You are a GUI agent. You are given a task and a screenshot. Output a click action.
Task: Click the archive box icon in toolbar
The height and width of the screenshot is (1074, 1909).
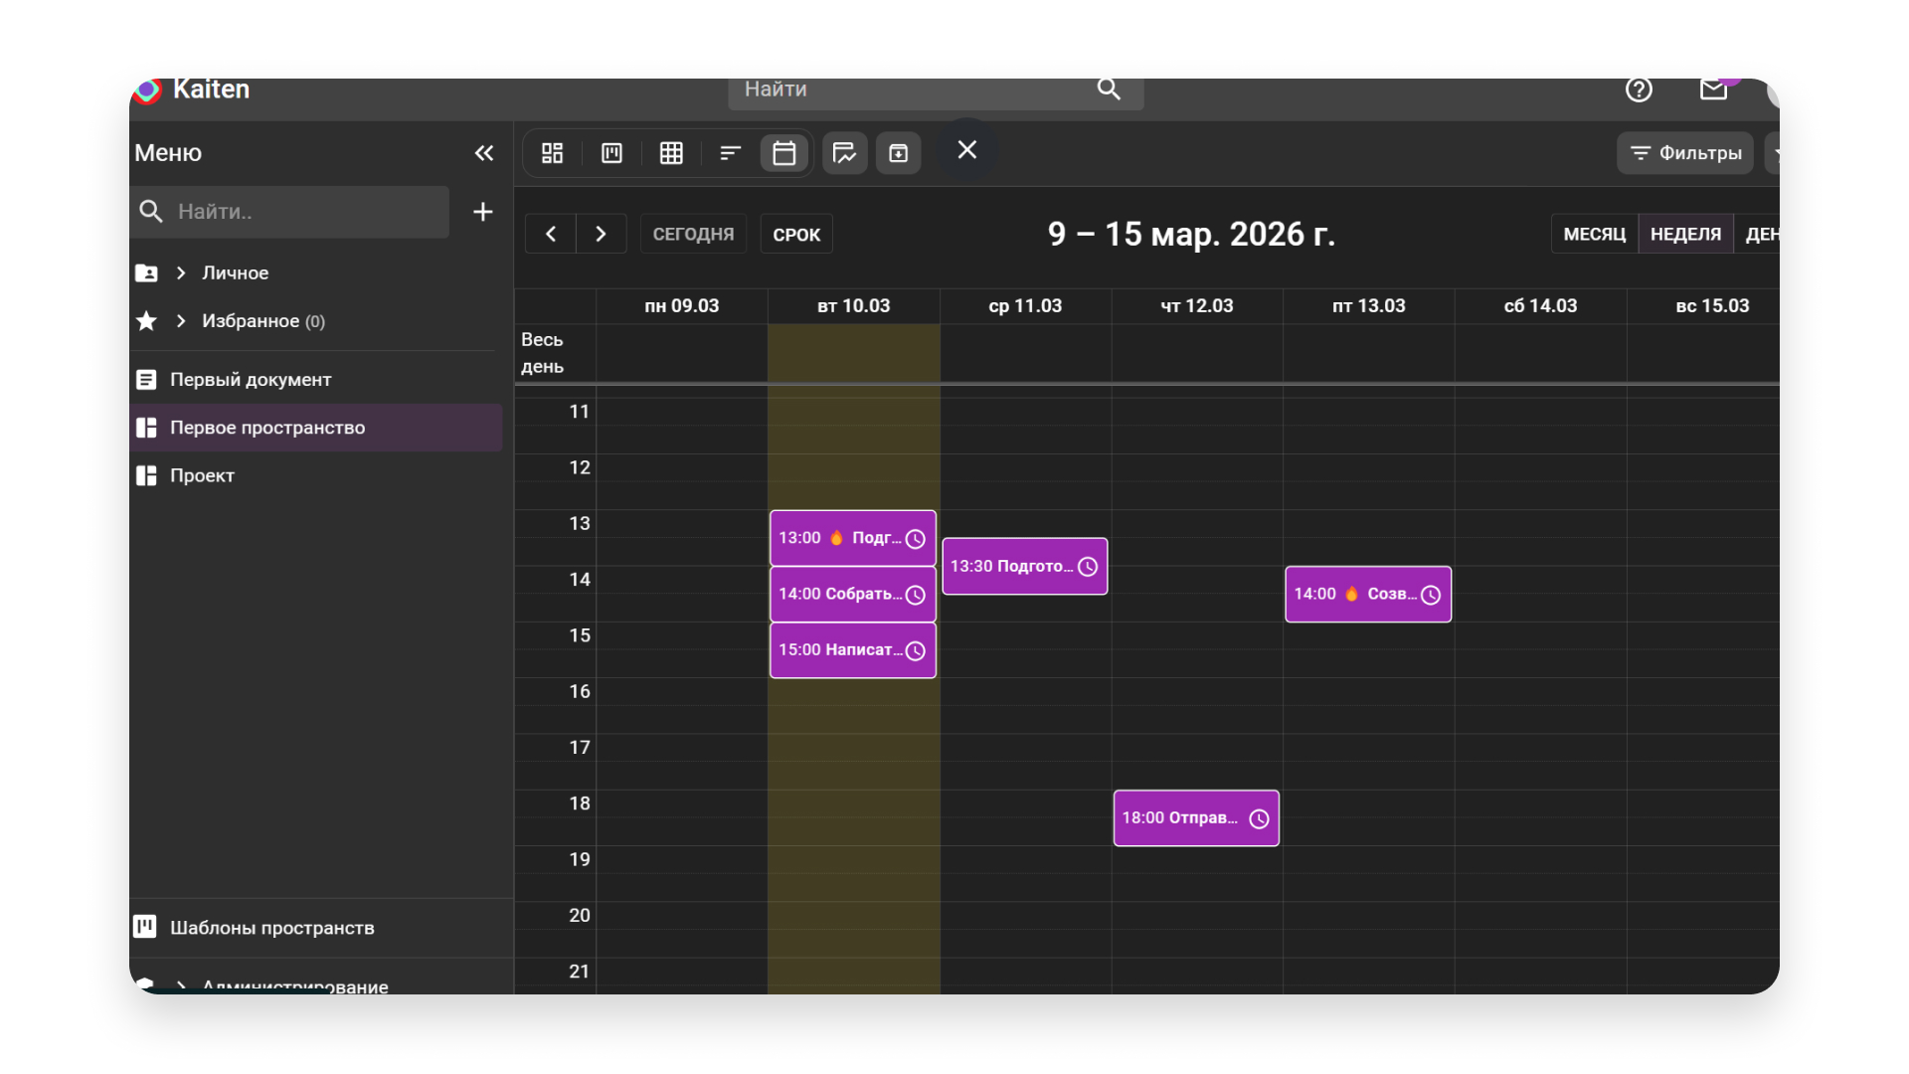tap(898, 153)
